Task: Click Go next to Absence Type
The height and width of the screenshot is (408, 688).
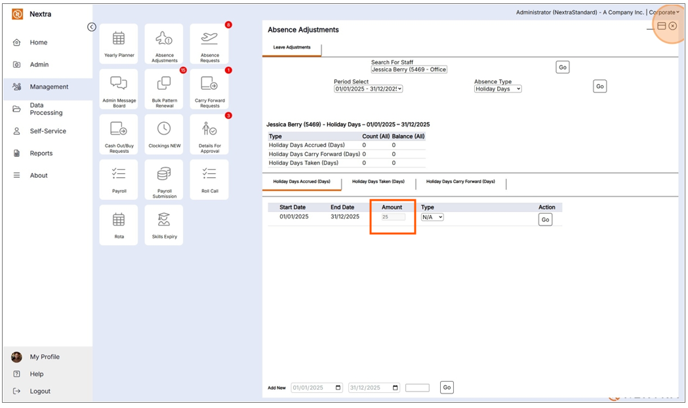Action: click(600, 87)
